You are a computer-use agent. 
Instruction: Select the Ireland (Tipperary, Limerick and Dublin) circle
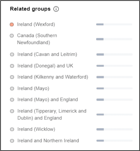pyautogui.click(x=12, y=111)
